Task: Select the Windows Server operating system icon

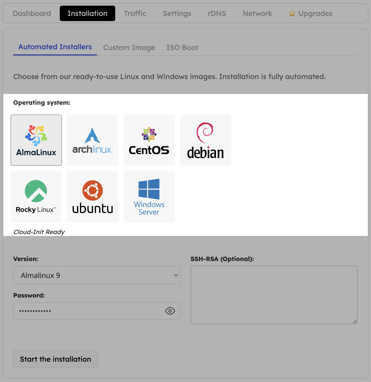Action: coord(149,196)
